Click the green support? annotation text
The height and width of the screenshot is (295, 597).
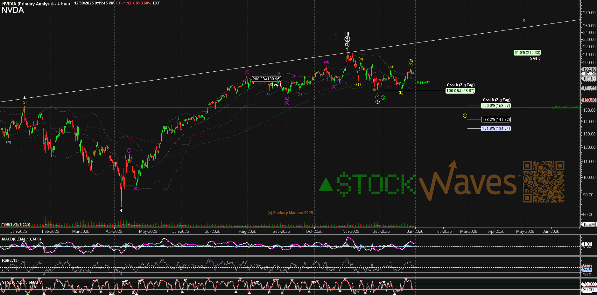pos(423,82)
